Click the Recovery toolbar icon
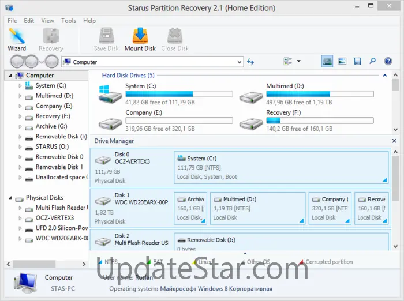 point(51,39)
